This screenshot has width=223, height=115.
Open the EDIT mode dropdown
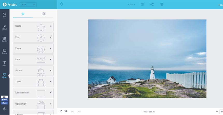28,5
